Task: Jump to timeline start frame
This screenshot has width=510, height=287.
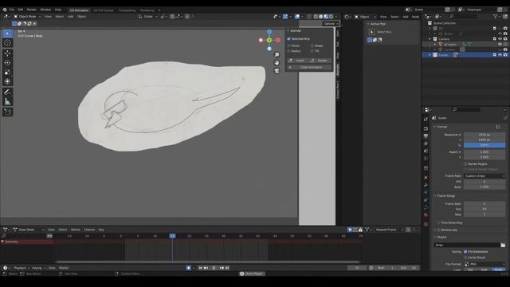Action: pyautogui.click(x=200, y=268)
